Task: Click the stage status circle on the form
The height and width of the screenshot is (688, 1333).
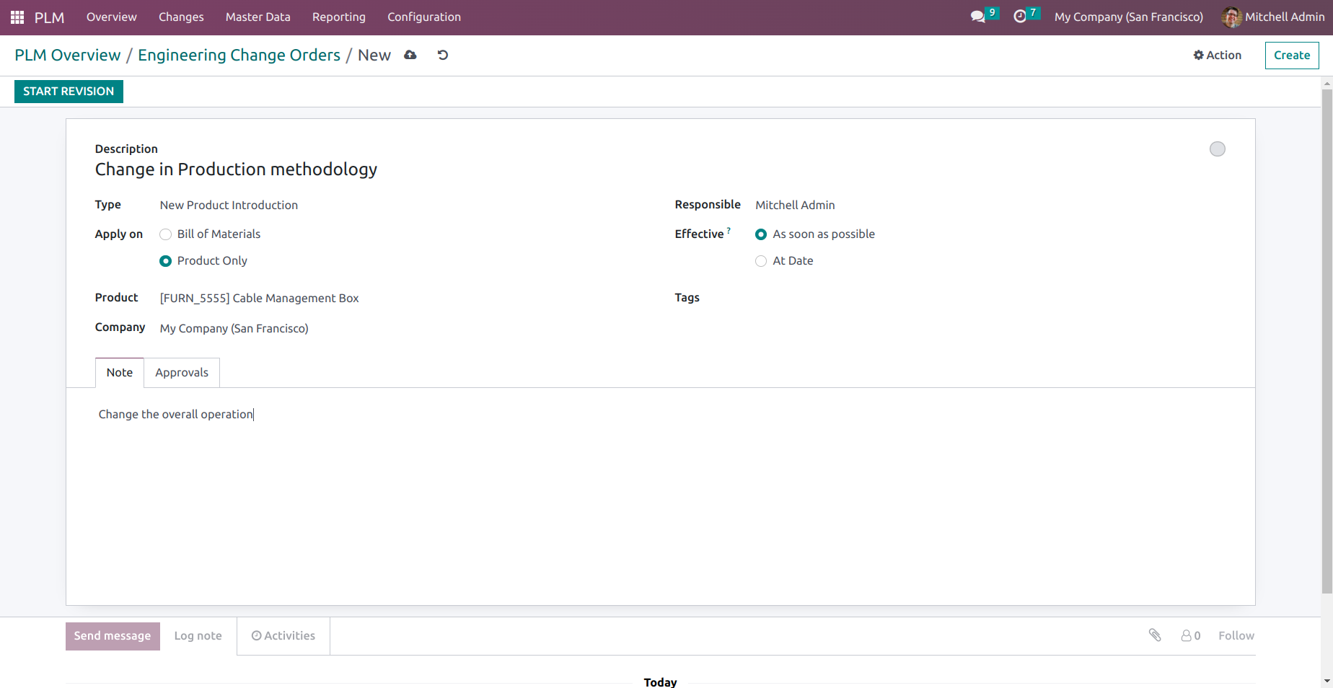Action: click(1218, 149)
